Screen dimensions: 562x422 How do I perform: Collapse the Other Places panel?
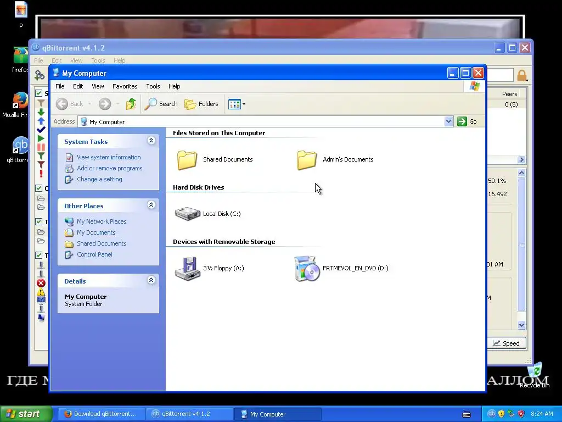(x=151, y=205)
